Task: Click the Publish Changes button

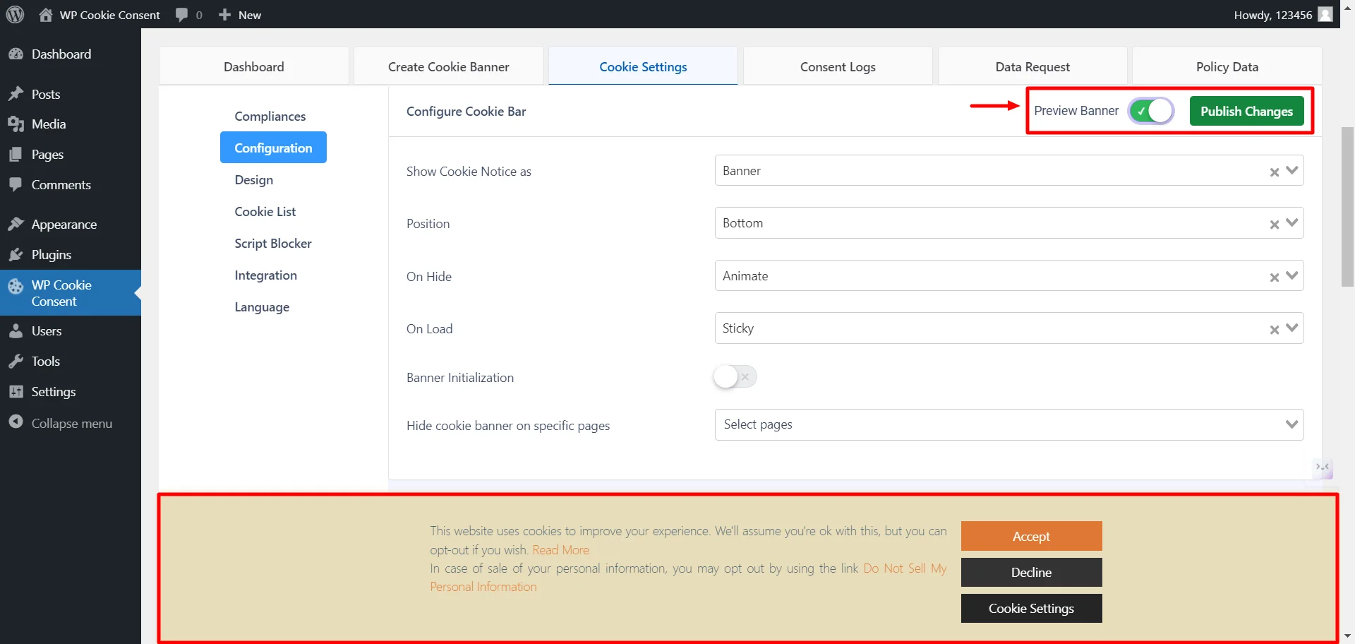Action: click(x=1246, y=111)
